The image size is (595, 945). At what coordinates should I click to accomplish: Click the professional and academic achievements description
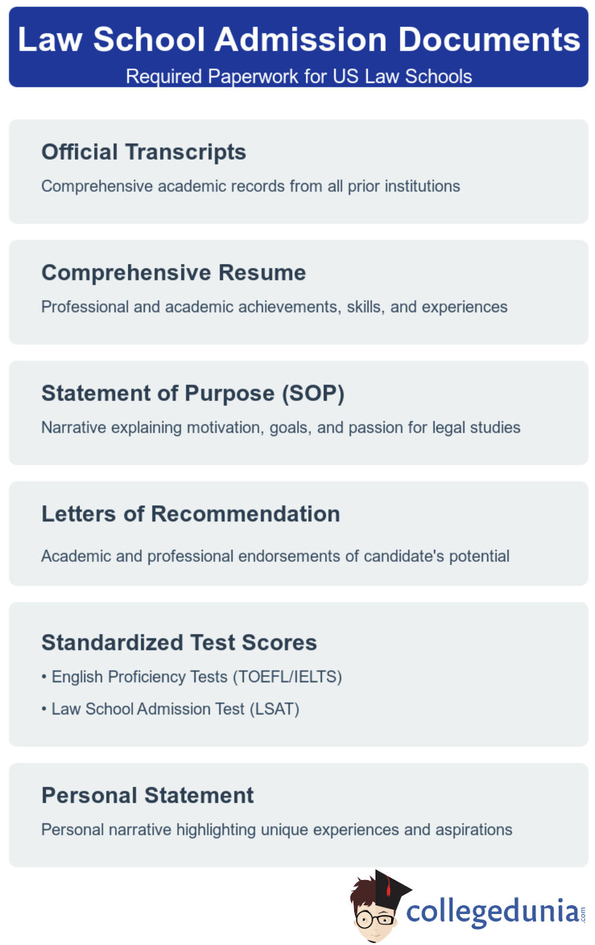pyautogui.click(x=274, y=307)
